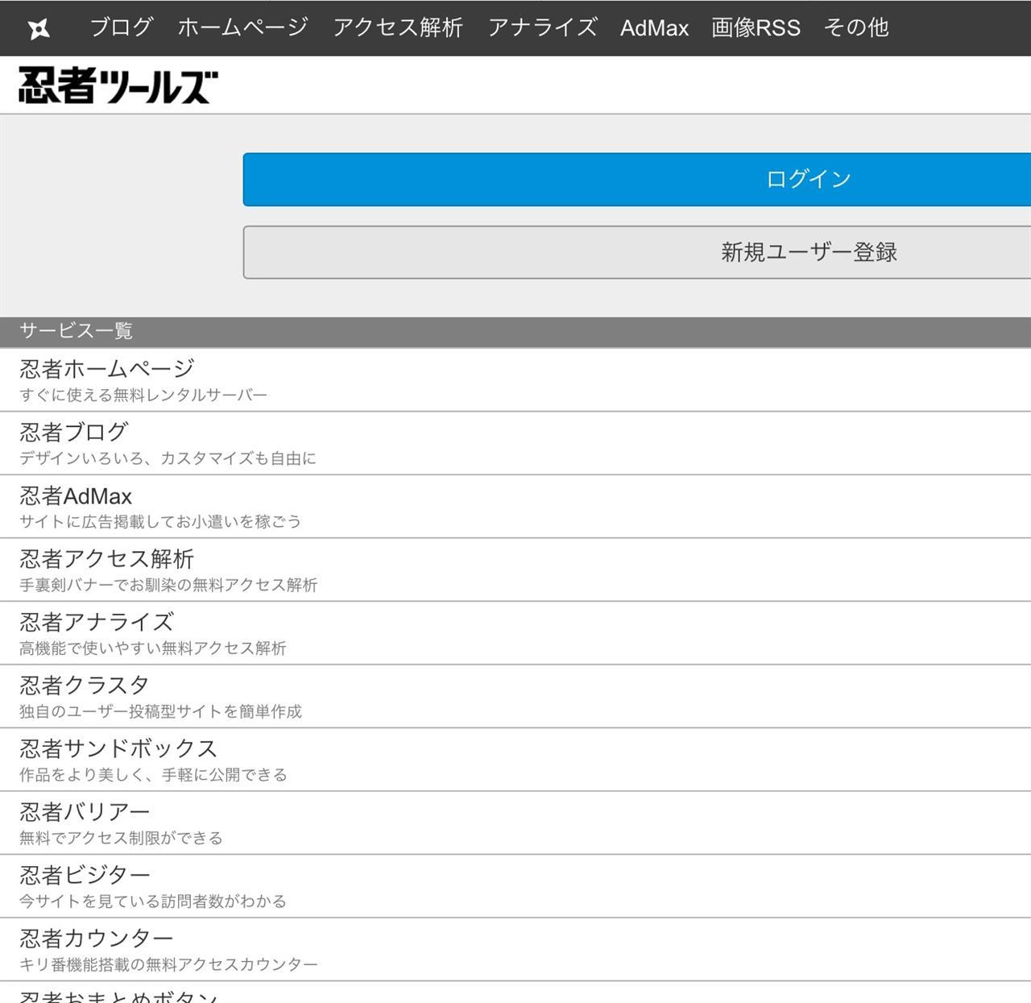The width and height of the screenshot is (1031, 1003).
Task: Click text すぐに使える無料レンタルサーバー
Action: click(143, 395)
